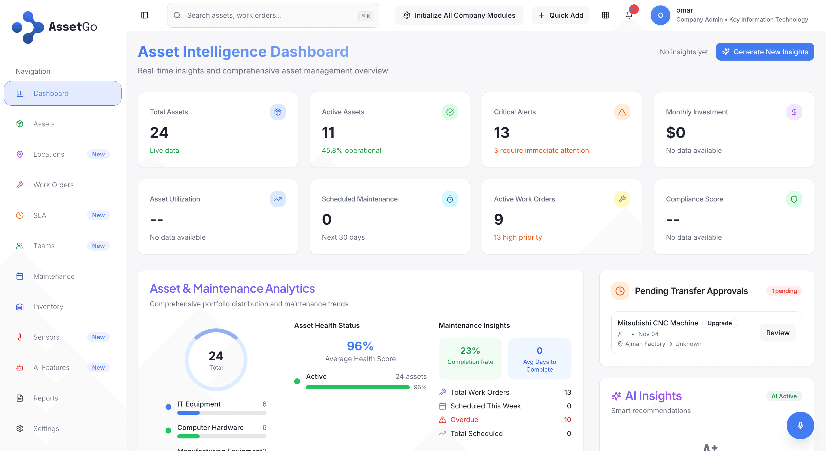
Task: Toggle the sidebar collapse control
Action: tap(144, 15)
